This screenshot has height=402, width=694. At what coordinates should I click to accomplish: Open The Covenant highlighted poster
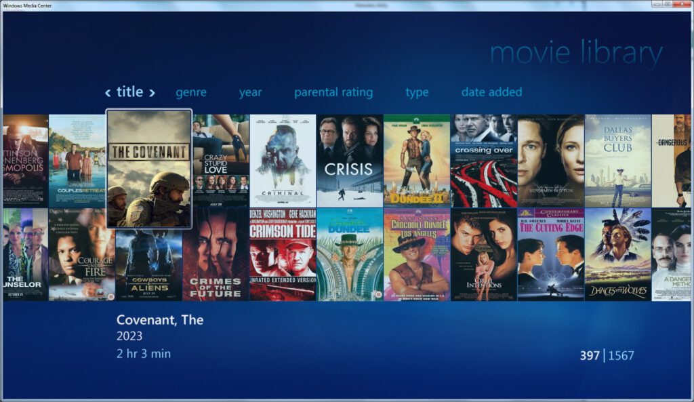pos(149,169)
